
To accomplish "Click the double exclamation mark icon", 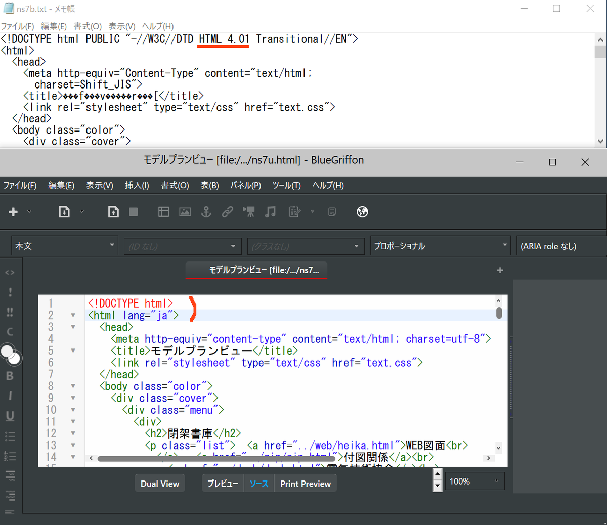I will 10,312.
